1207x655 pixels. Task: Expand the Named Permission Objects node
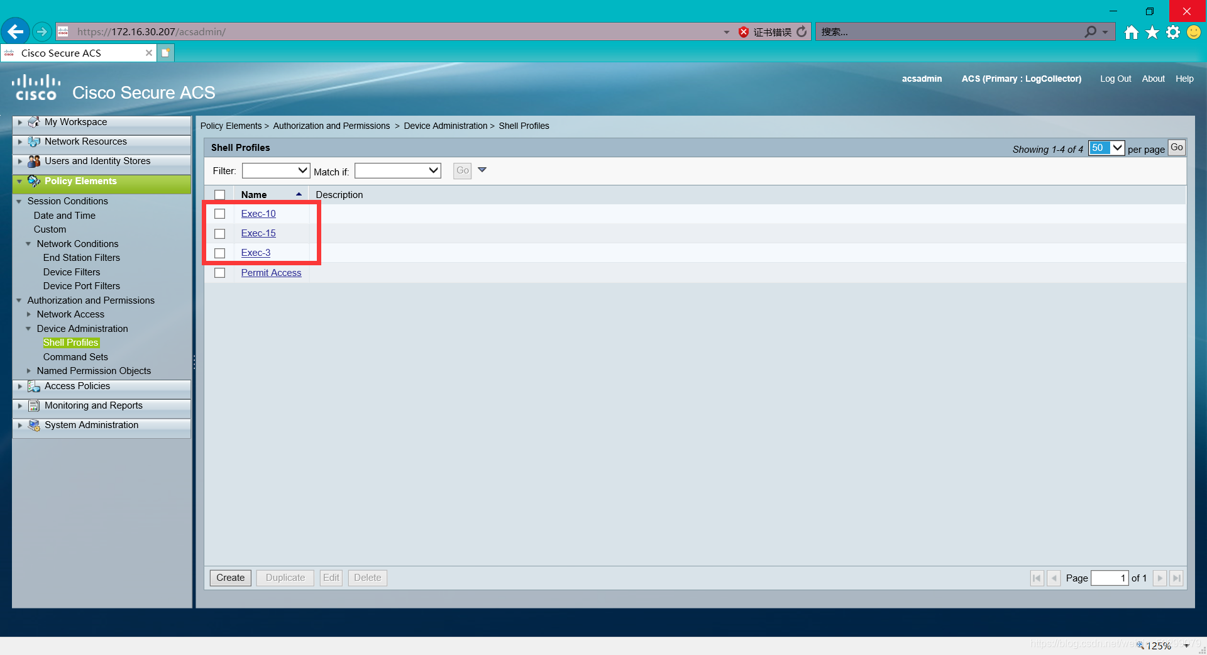pyautogui.click(x=28, y=371)
